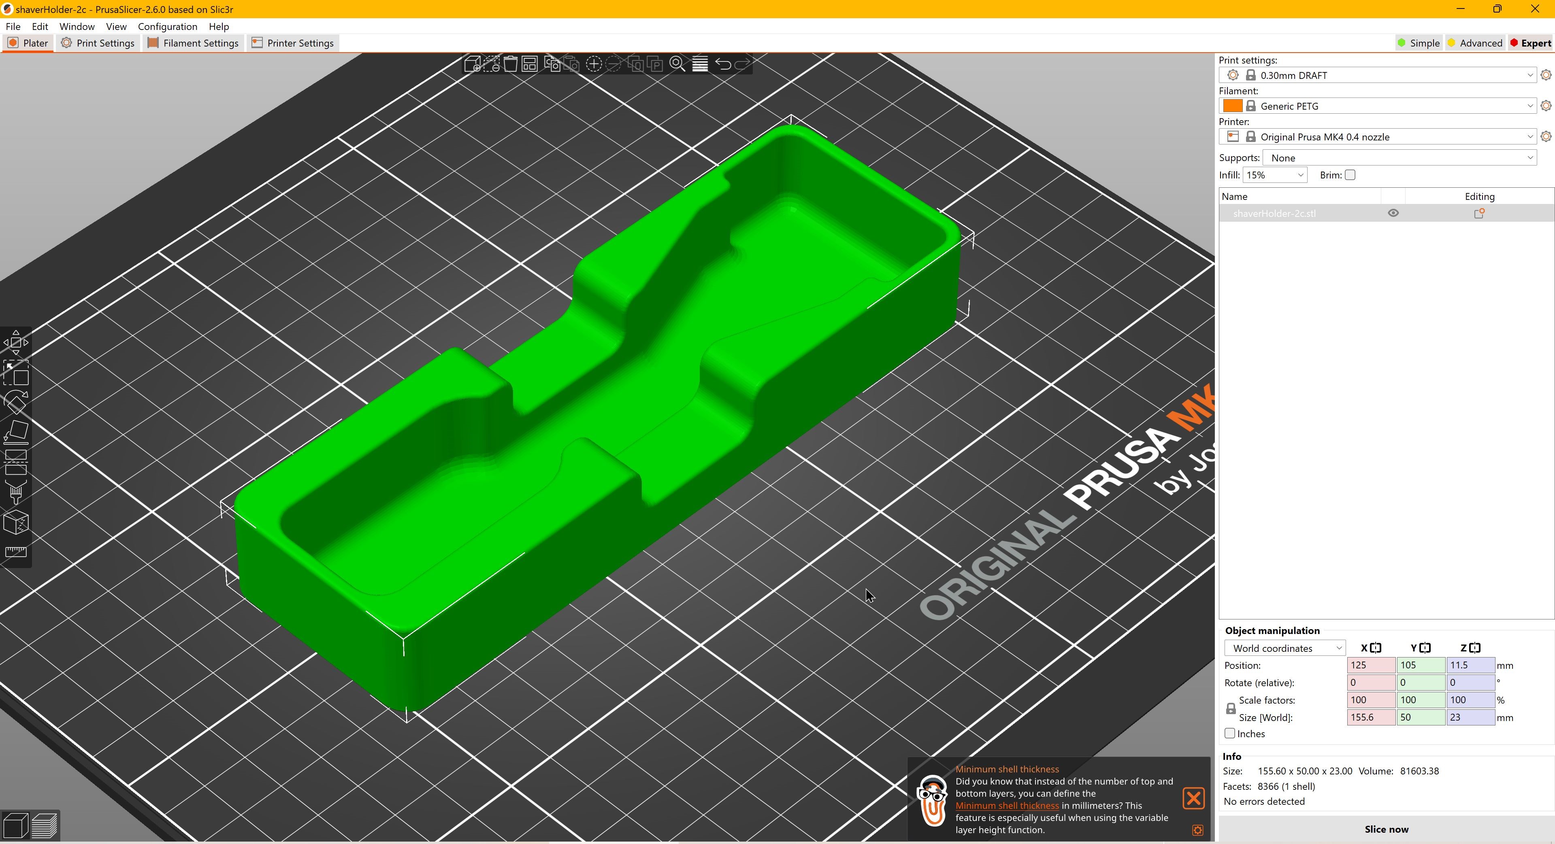Click the orange filament color swatch
1555x844 pixels.
[1232, 106]
